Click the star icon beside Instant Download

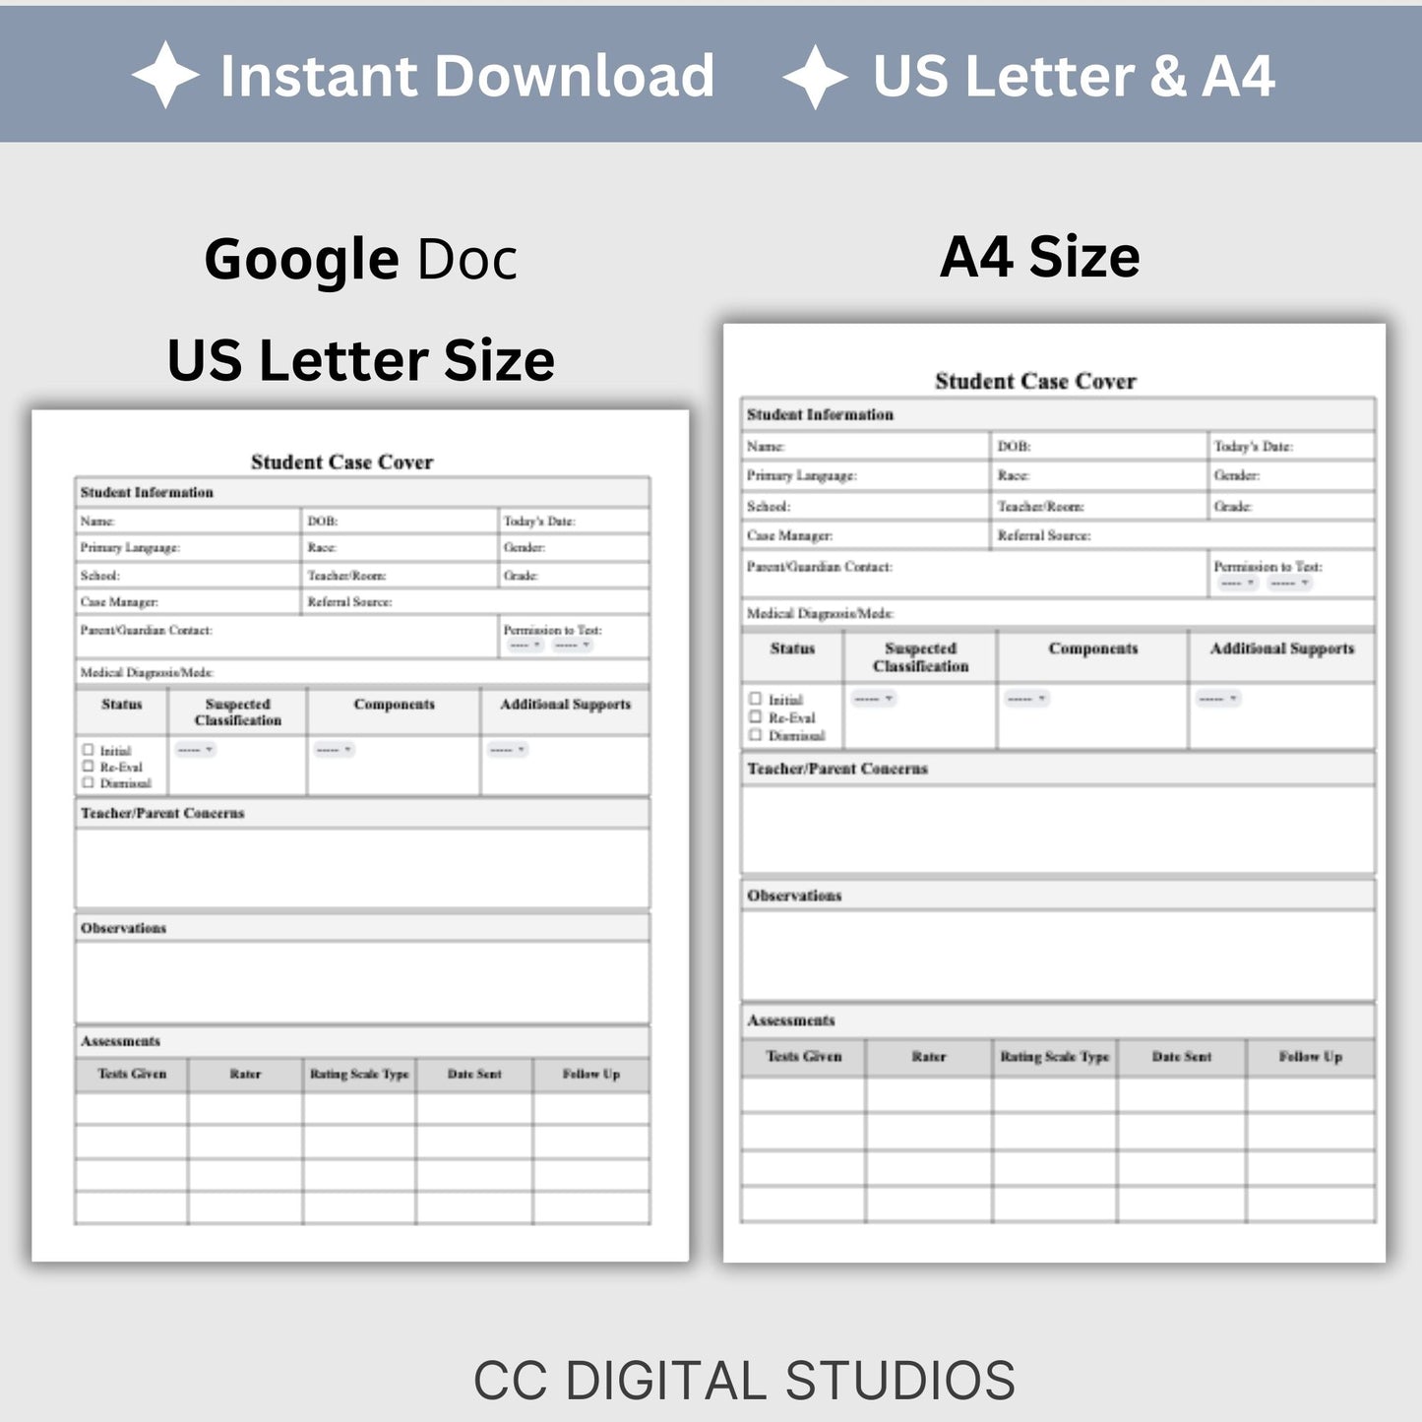[165, 75]
